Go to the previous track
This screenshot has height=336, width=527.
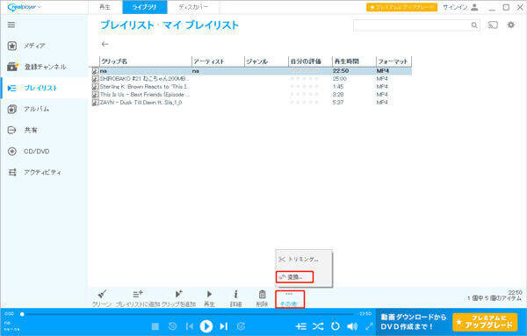pyautogui.click(x=190, y=326)
